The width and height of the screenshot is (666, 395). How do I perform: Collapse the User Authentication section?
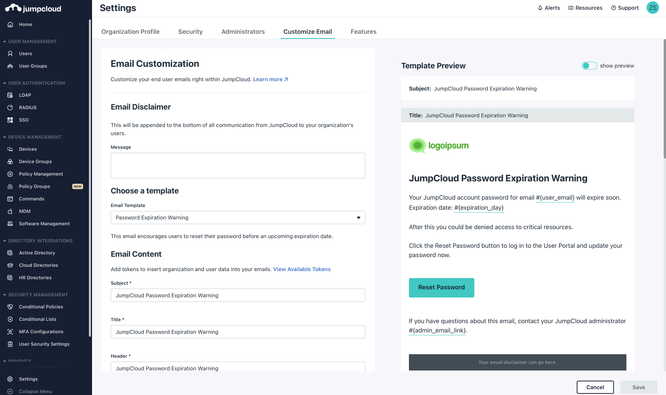(5, 83)
